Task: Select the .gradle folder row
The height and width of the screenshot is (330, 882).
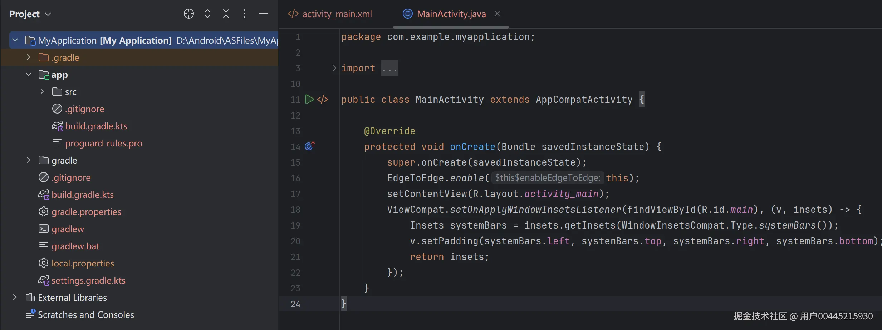Action: (x=139, y=57)
